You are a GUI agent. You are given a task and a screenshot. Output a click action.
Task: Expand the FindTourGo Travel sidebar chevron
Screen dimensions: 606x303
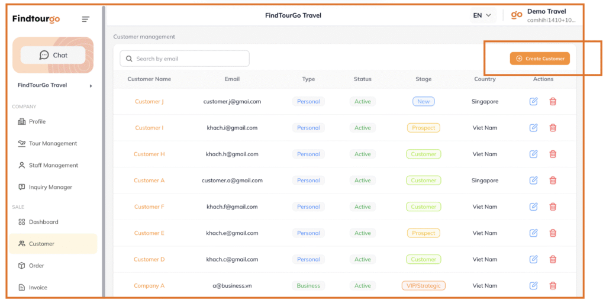pyautogui.click(x=91, y=86)
